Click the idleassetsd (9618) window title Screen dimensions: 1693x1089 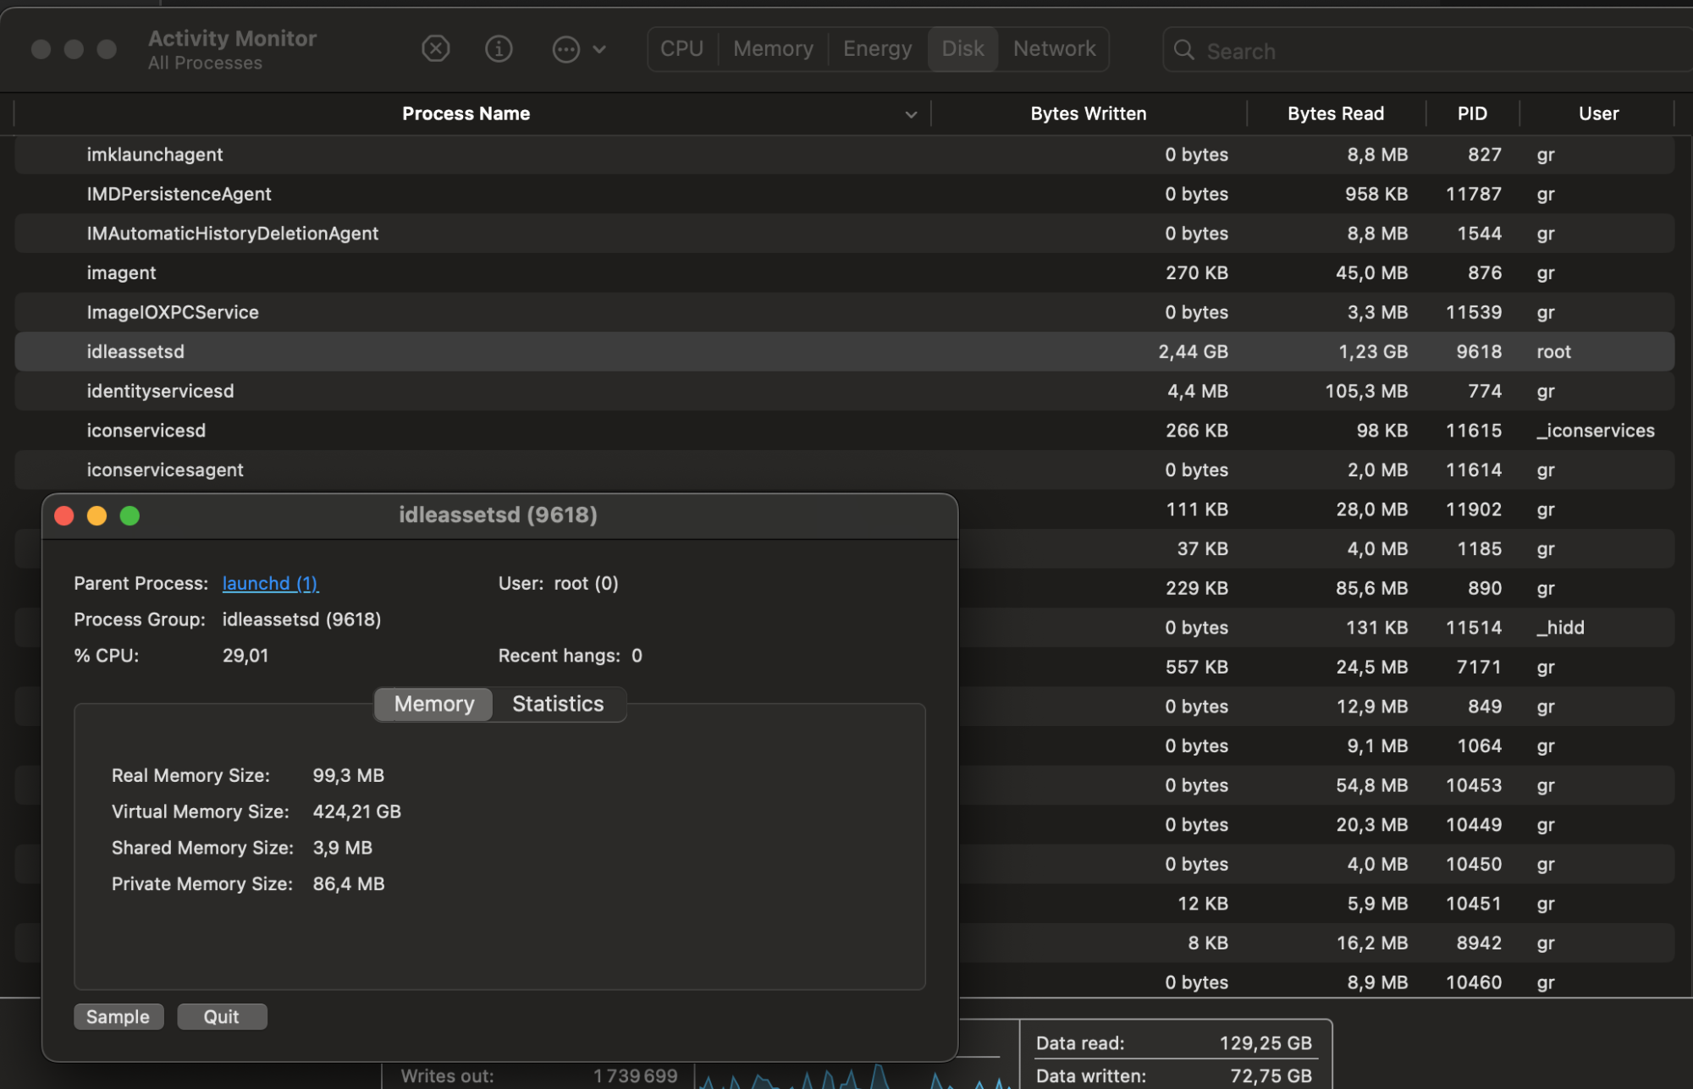499,514
